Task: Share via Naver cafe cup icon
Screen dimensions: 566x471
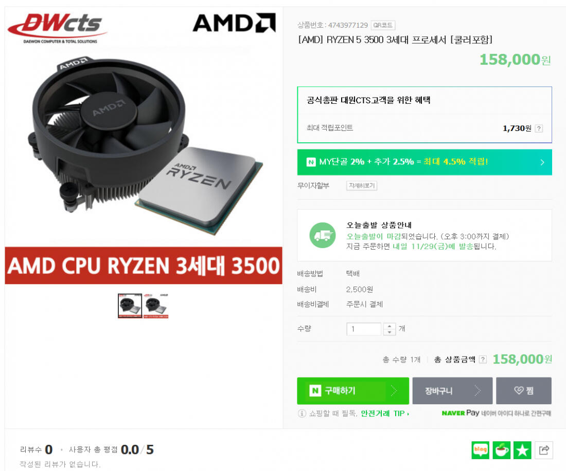Action: 501,450
